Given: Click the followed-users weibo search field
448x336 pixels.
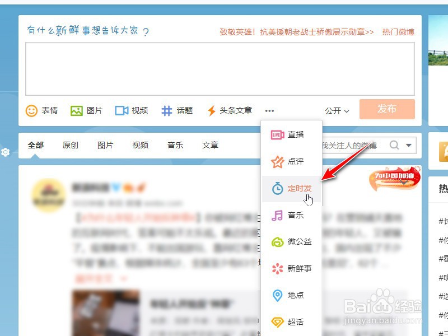Looking at the screenshot, I should coord(354,145).
